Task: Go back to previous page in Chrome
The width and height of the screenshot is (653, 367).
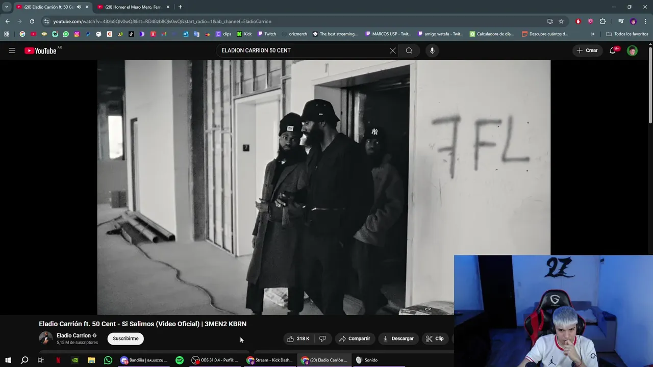Action: coord(7,21)
